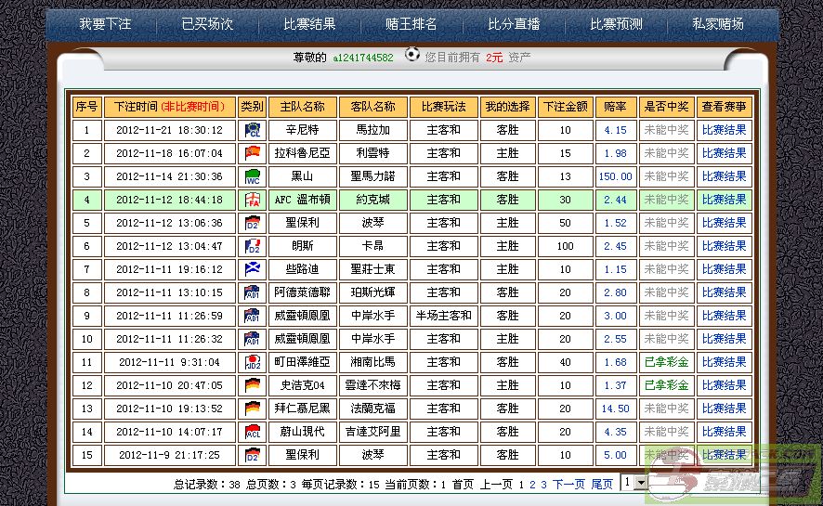Click username a1241744582
The image size is (823, 506).
(363, 58)
